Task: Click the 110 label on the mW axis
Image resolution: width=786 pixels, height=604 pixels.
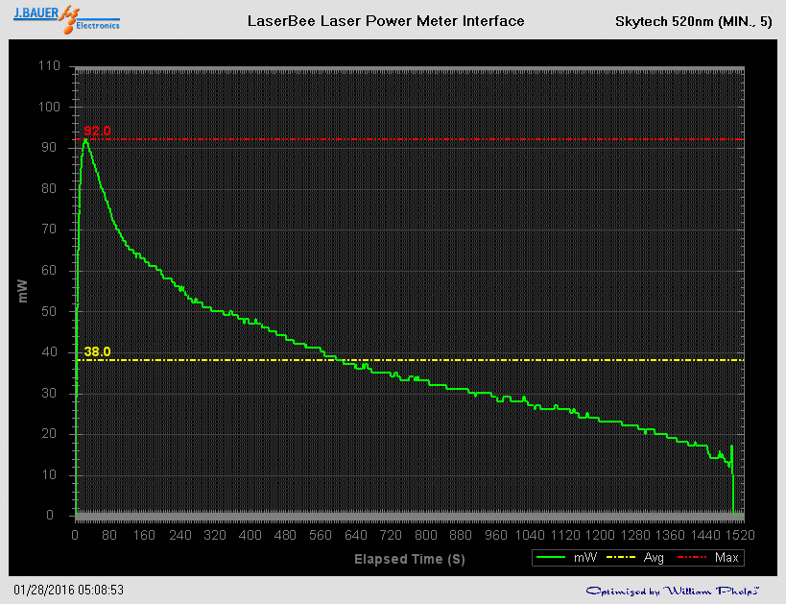Action: point(48,66)
